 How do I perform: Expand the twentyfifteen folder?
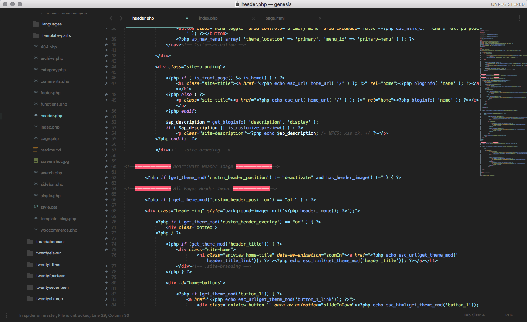(x=49, y=264)
